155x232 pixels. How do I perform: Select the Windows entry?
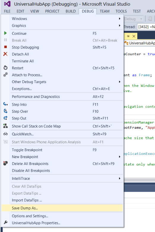pos(62,19)
